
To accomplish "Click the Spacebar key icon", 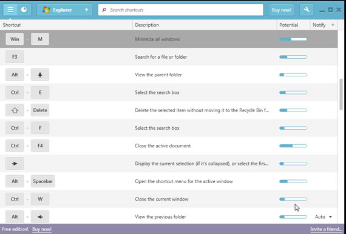I will click(43, 181).
